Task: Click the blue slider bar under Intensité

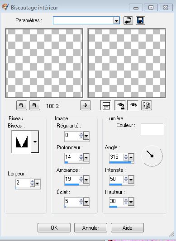Action: (x=122, y=184)
